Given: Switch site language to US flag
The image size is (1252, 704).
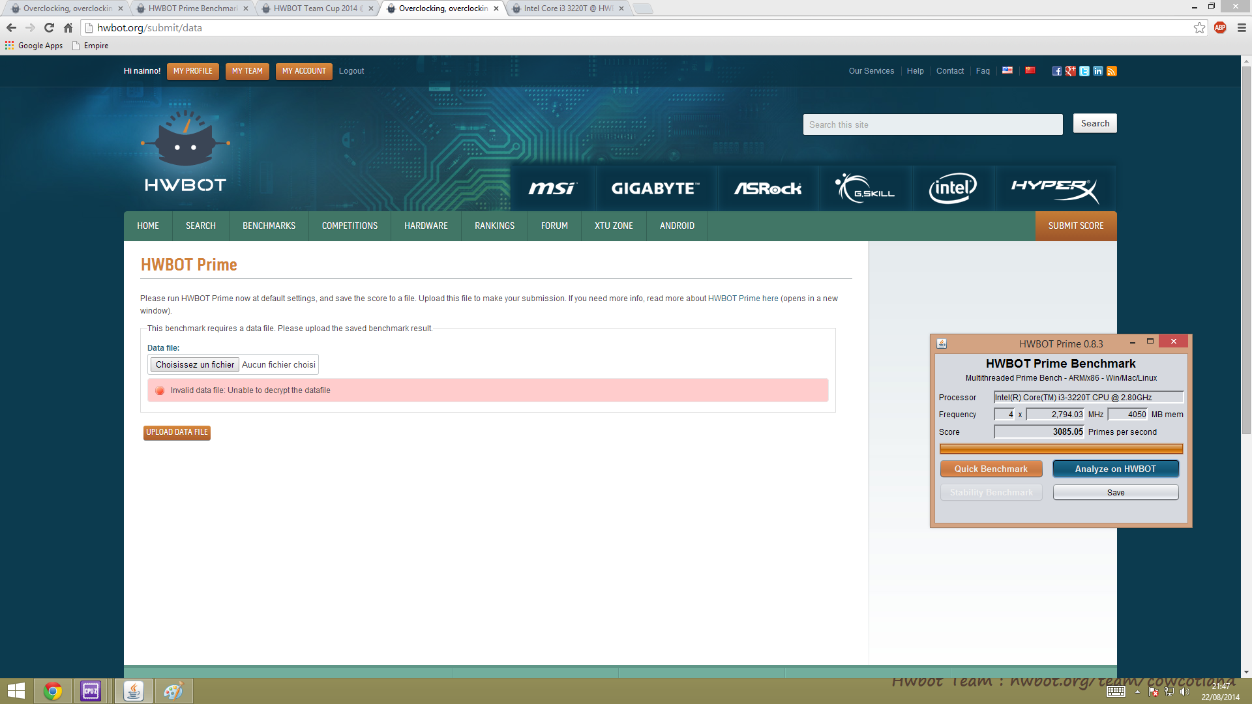Looking at the screenshot, I should pos(1007,70).
